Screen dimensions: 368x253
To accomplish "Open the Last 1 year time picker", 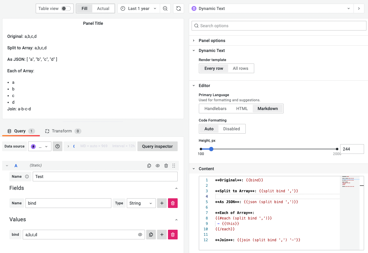I will (x=139, y=8).
